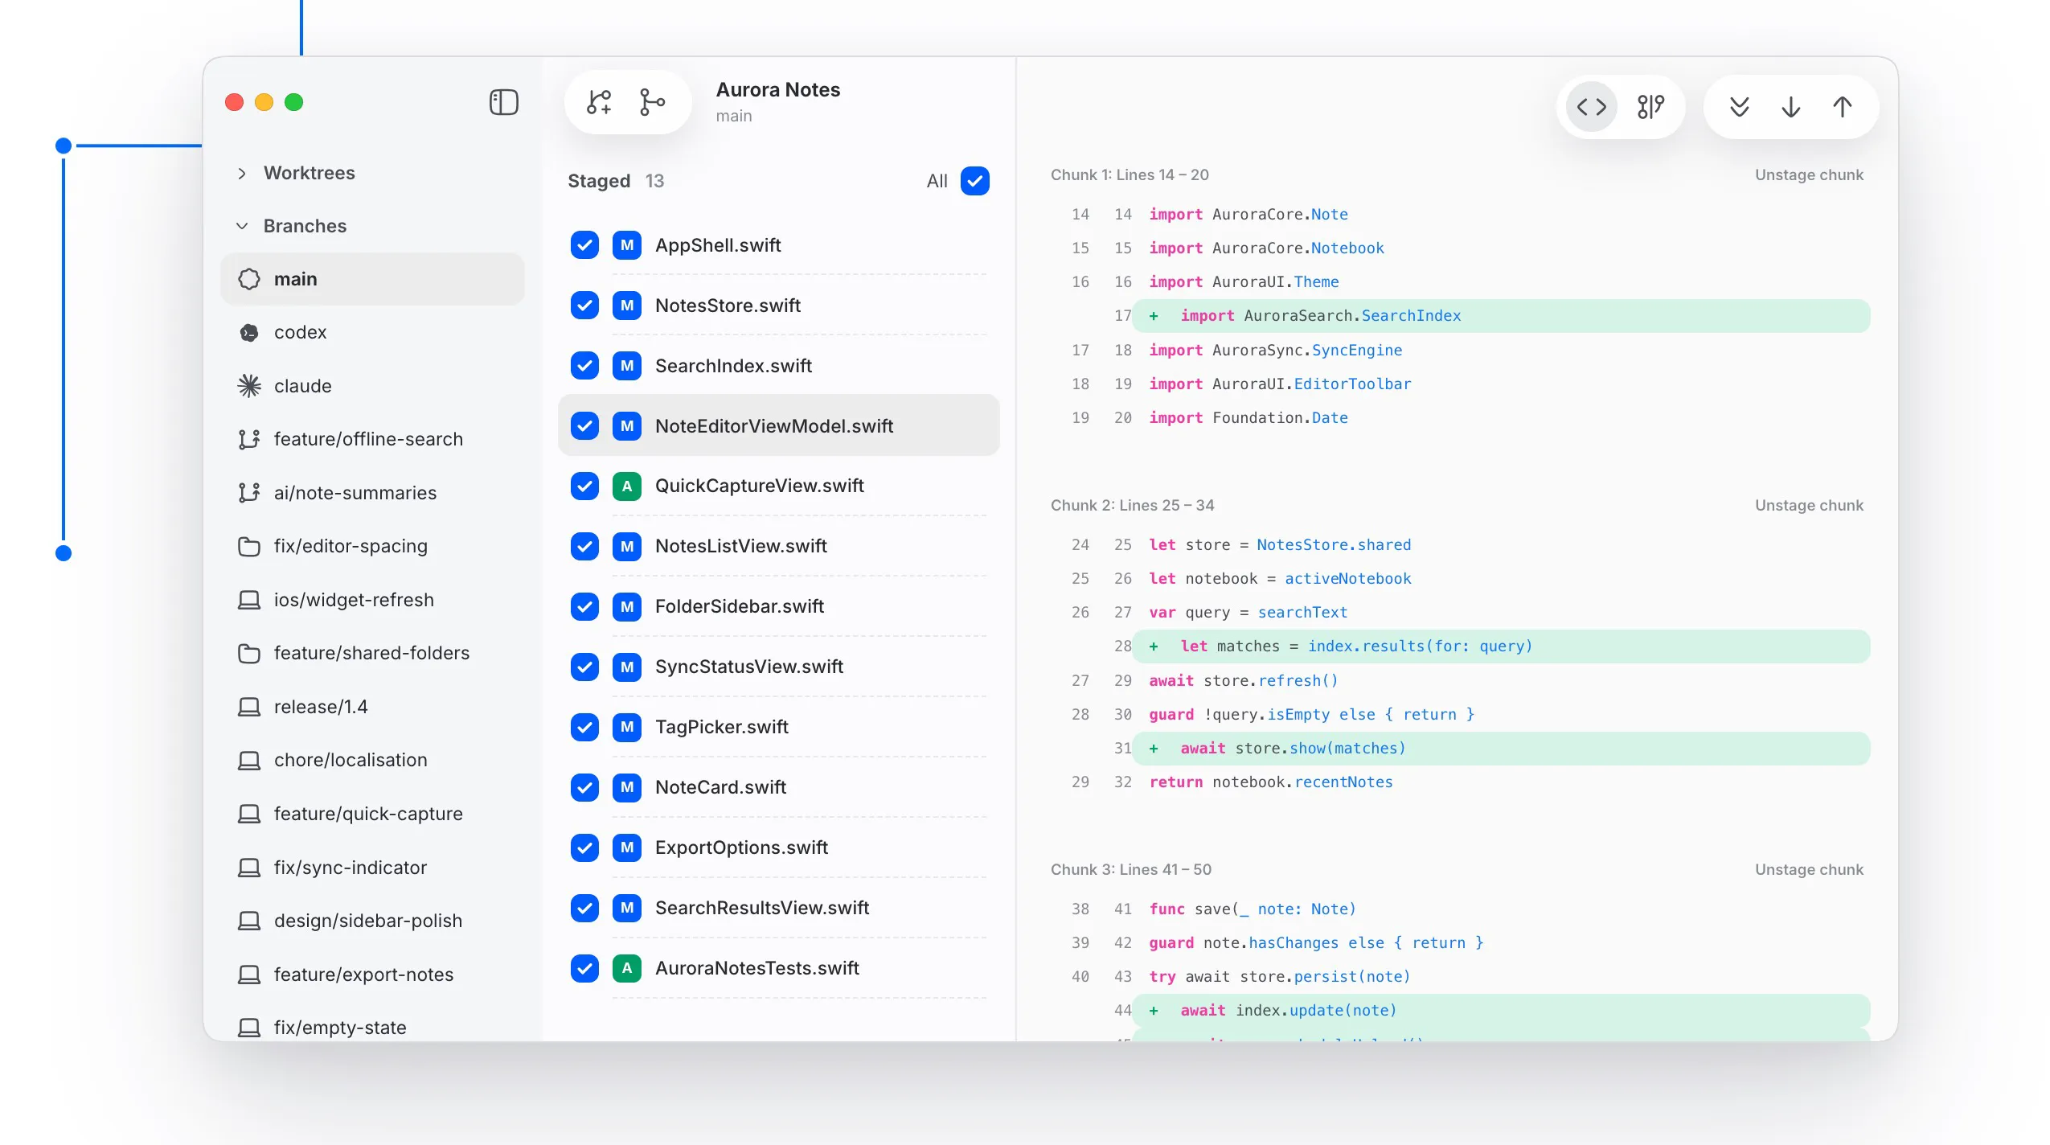Unstage chunk 2 lines 25–34
The image size is (2050, 1145).
[x=1809, y=505]
